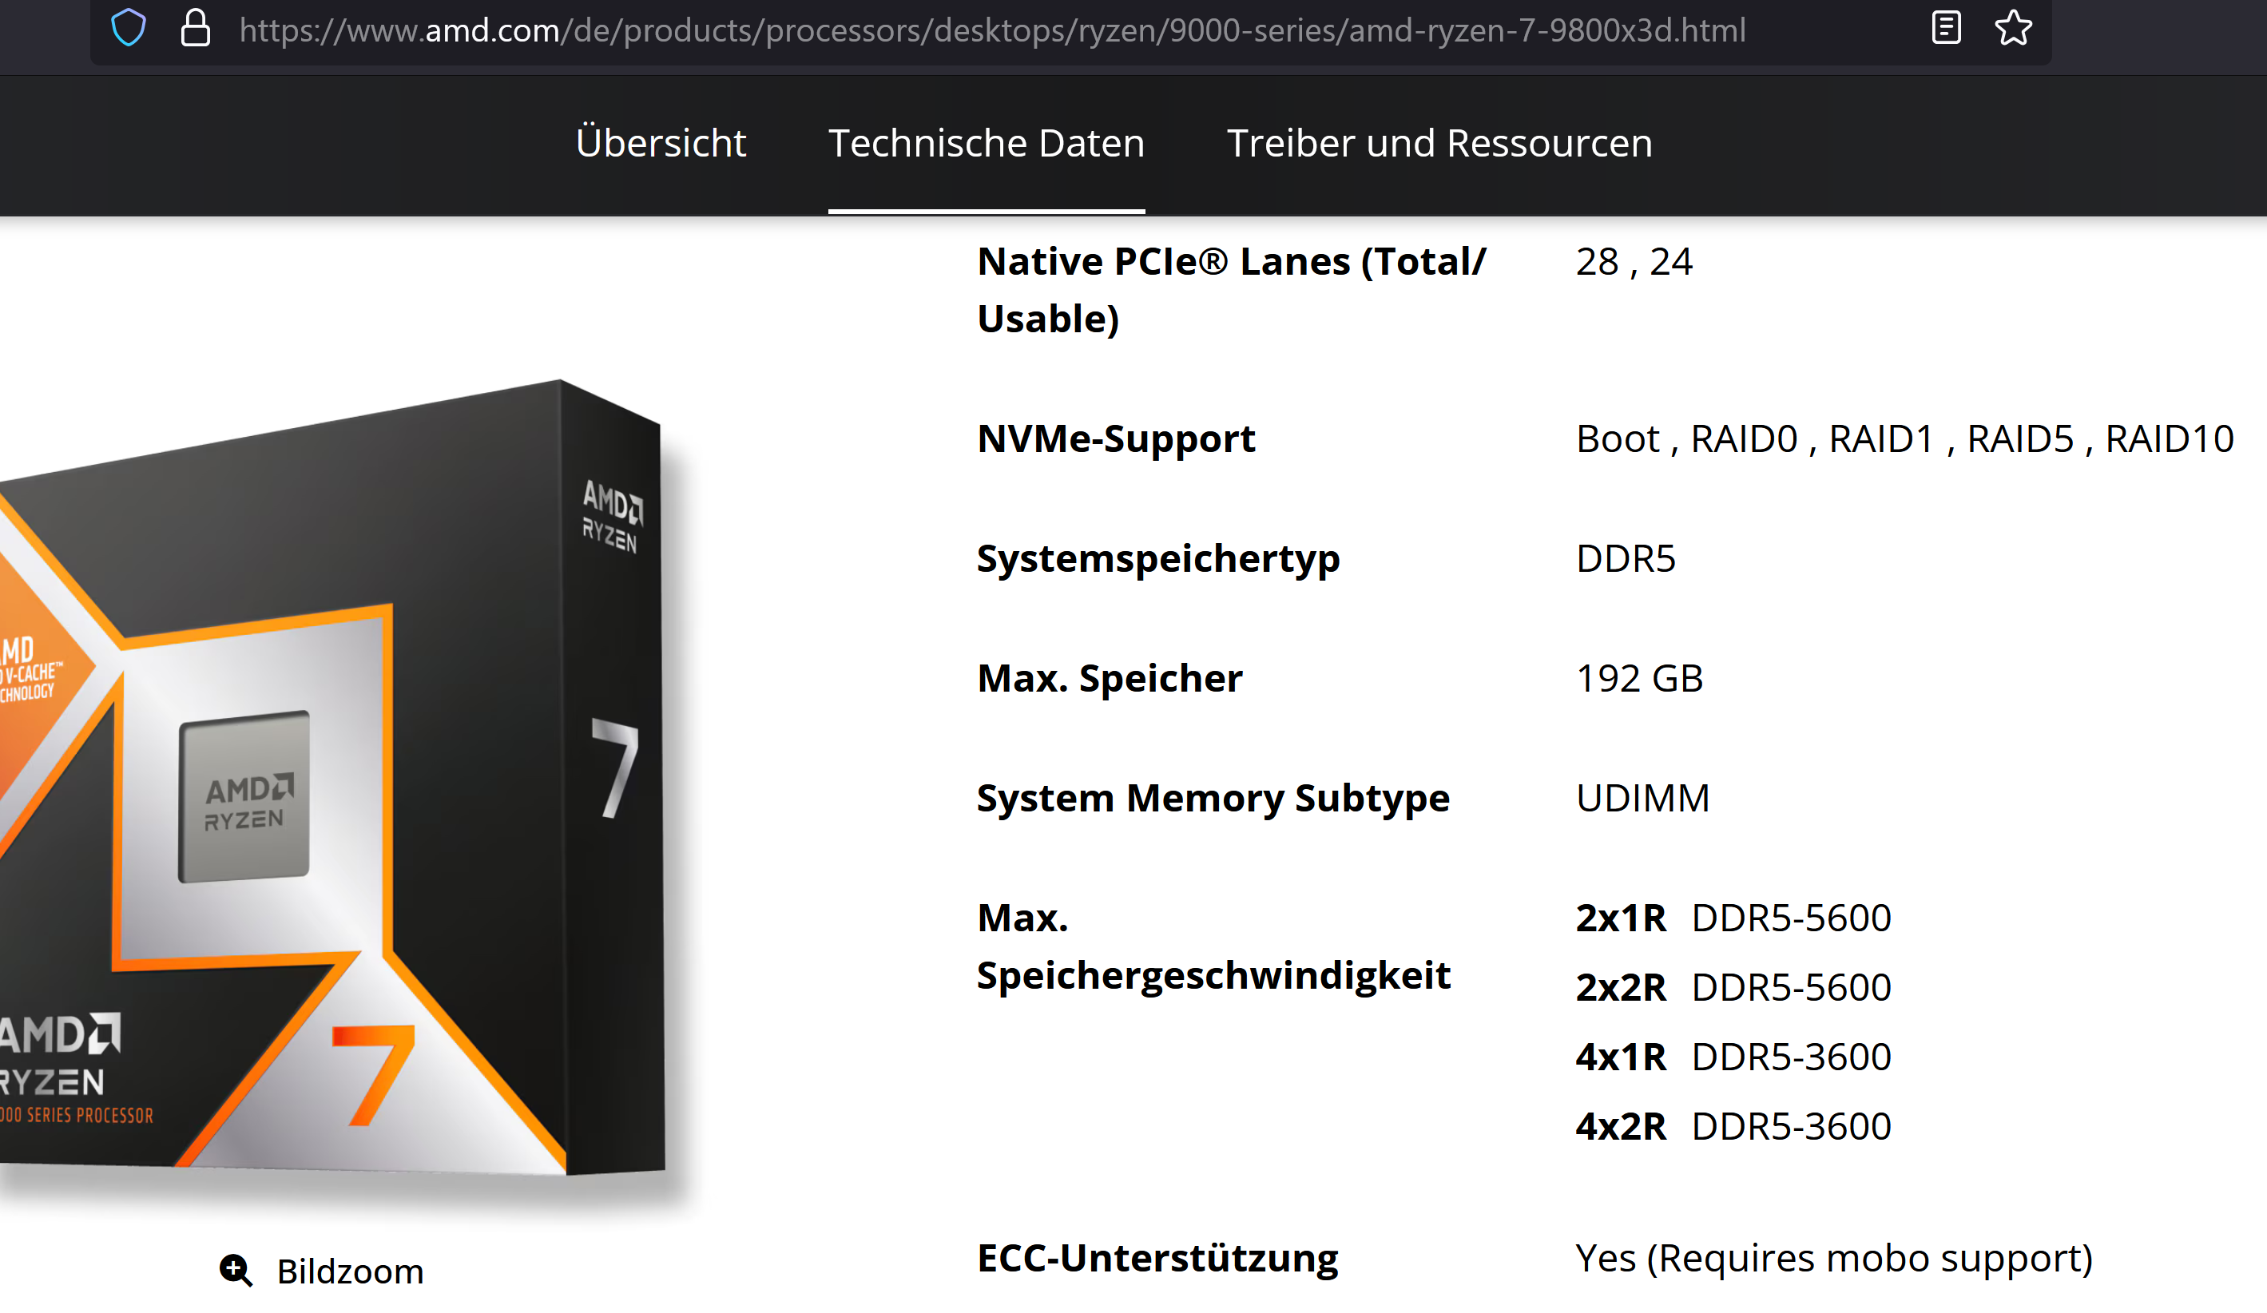Screen dimensions: 2267x1313
Task: Switch to the Übersicht tab
Action: coord(661,143)
